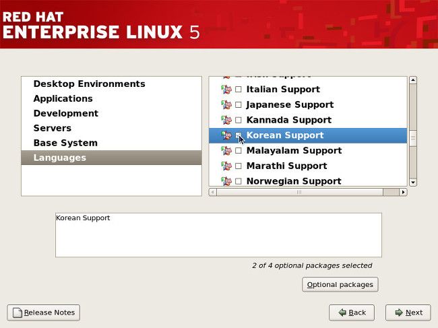Click the Korean Support language icon
The height and width of the screenshot is (328, 438).
click(x=226, y=135)
